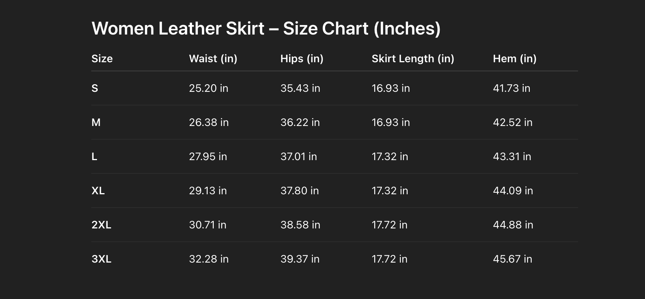
Task: Click the Hips (in) column header
Action: (302, 58)
